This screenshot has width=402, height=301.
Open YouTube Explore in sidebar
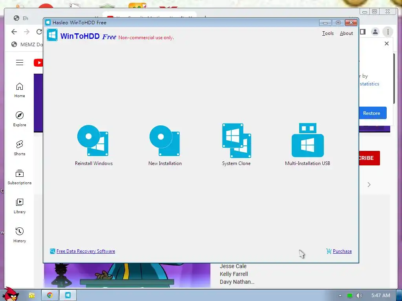20,119
